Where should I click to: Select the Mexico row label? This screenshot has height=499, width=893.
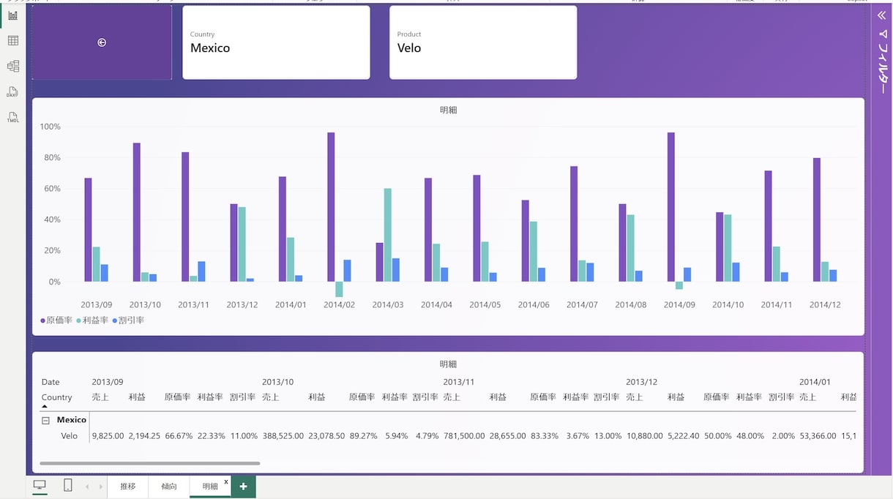pos(72,420)
